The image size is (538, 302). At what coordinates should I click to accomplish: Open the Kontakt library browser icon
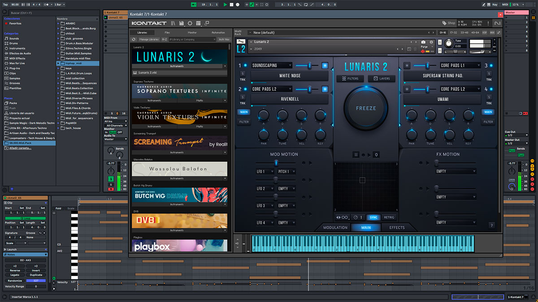coord(173,23)
